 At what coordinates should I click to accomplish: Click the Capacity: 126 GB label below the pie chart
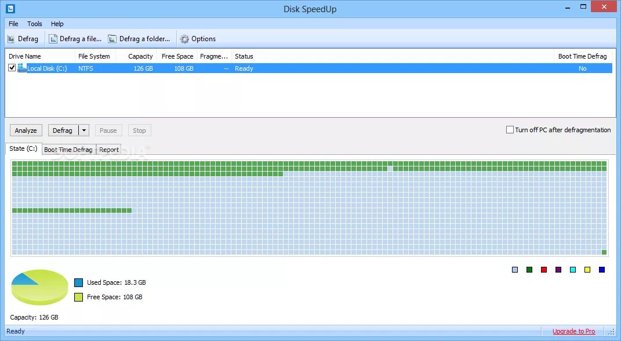pos(34,317)
